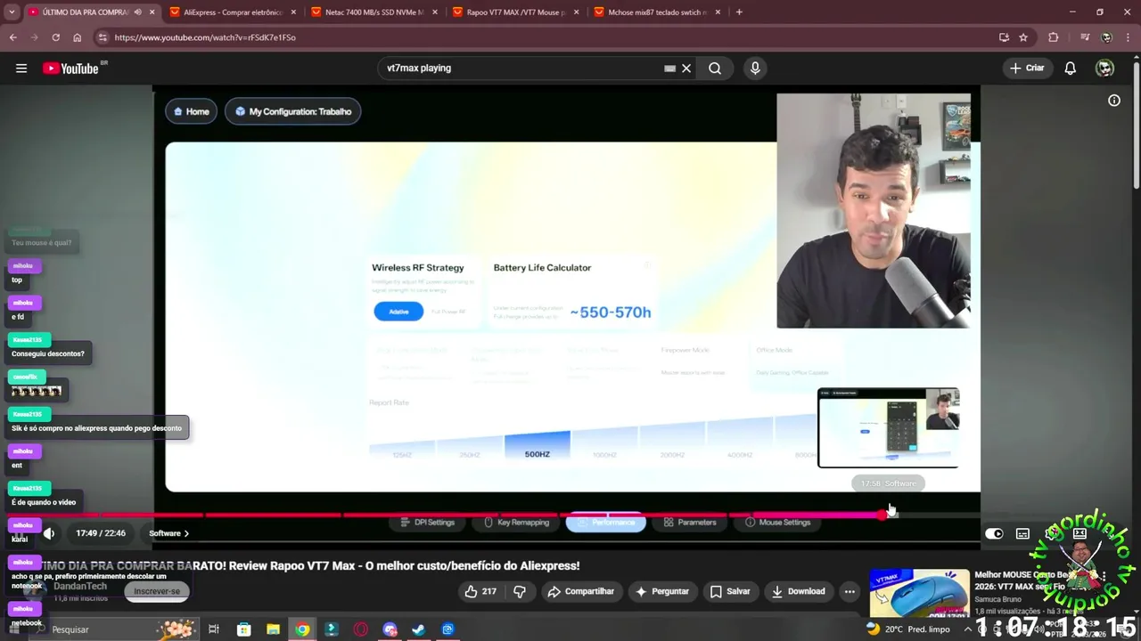This screenshot has height=641, width=1141.
Task: Open the Chrome extensions puzzle icon
Action: pyautogui.click(x=1054, y=37)
